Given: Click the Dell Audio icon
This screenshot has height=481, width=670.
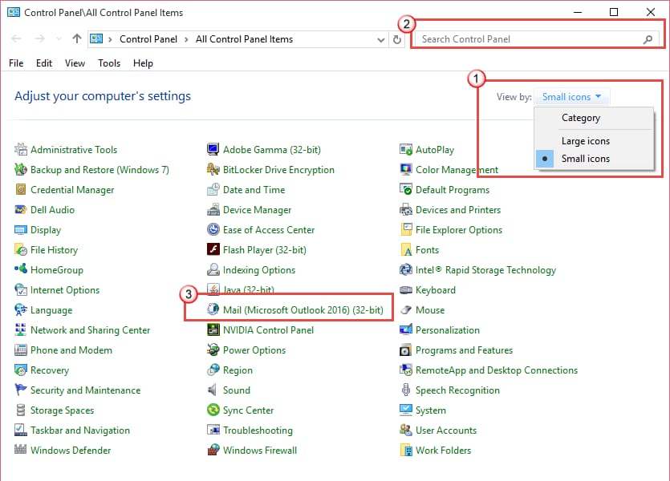Looking at the screenshot, I should pos(21,210).
